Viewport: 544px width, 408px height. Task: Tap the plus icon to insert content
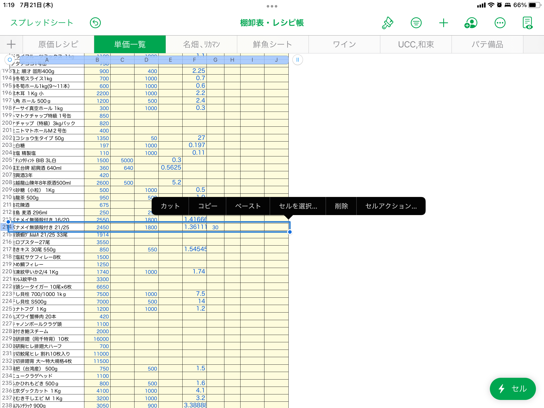(x=444, y=23)
